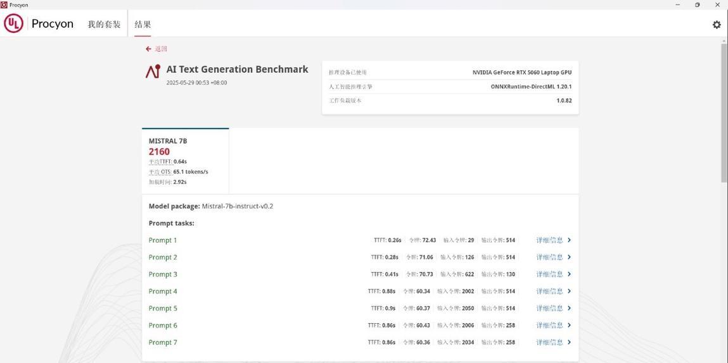Screen dimensions: 728x363
Task: Open 详细信息 for Prompt 2
Action: click(x=549, y=257)
